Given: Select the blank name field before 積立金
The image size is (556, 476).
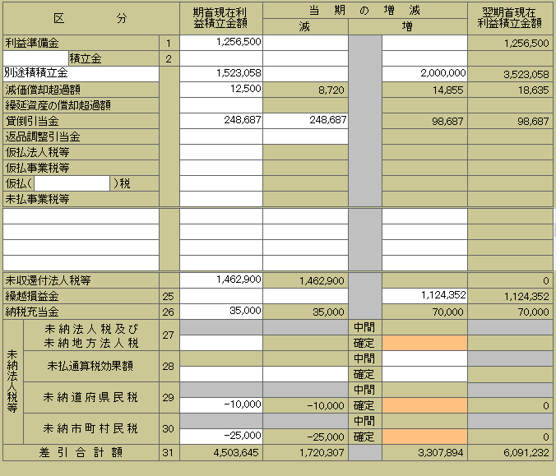Looking at the screenshot, I should (x=36, y=58).
